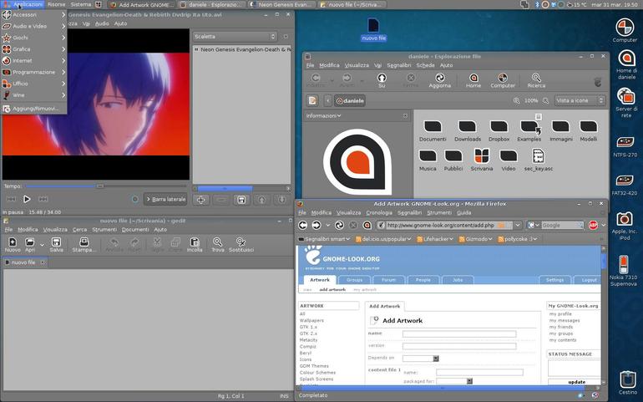Click Firefox back arrow button

click(x=302, y=225)
